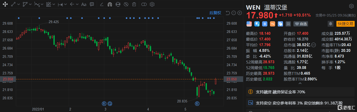
Task: Click the 20.835 low price annotation
Action: (x=182, y=101)
